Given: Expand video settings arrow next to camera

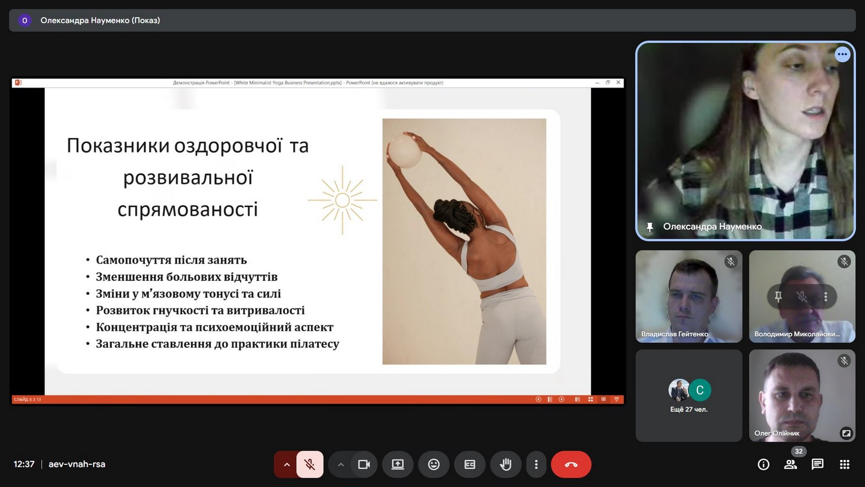Looking at the screenshot, I should [341, 464].
